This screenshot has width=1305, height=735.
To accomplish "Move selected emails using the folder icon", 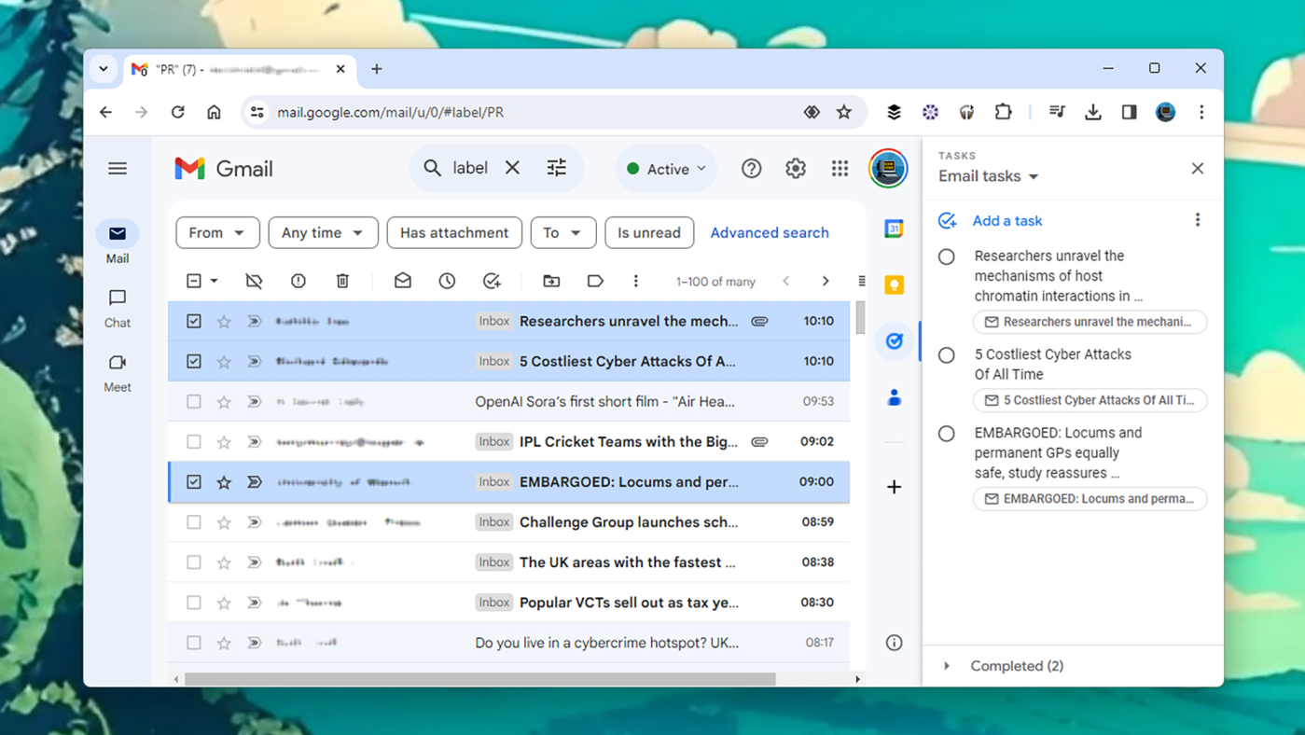I will click(550, 280).
